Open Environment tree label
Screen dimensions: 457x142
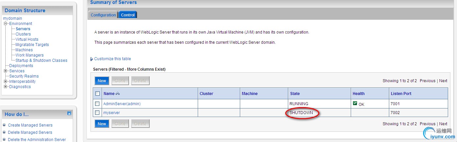(x=21, y=24)
